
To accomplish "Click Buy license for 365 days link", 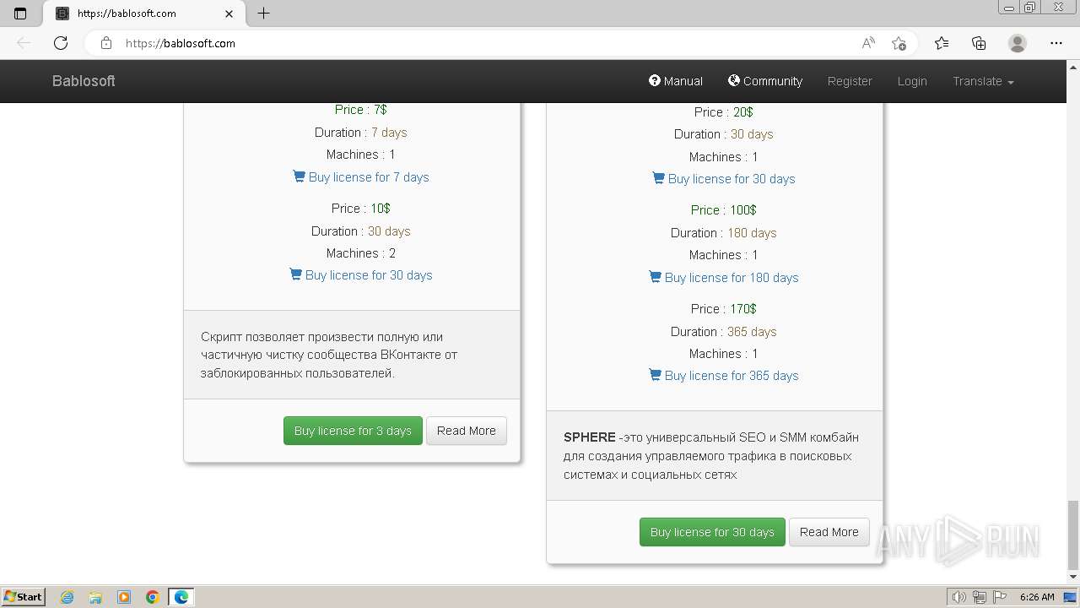I will click(723, 376).
